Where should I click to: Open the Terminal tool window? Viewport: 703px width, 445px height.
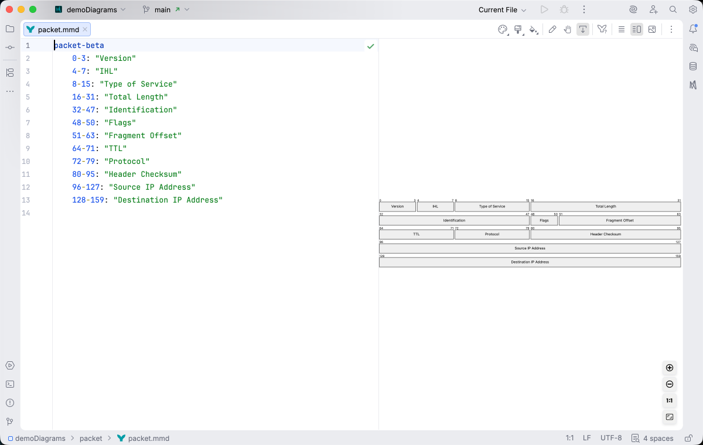[x=10, y=384]
